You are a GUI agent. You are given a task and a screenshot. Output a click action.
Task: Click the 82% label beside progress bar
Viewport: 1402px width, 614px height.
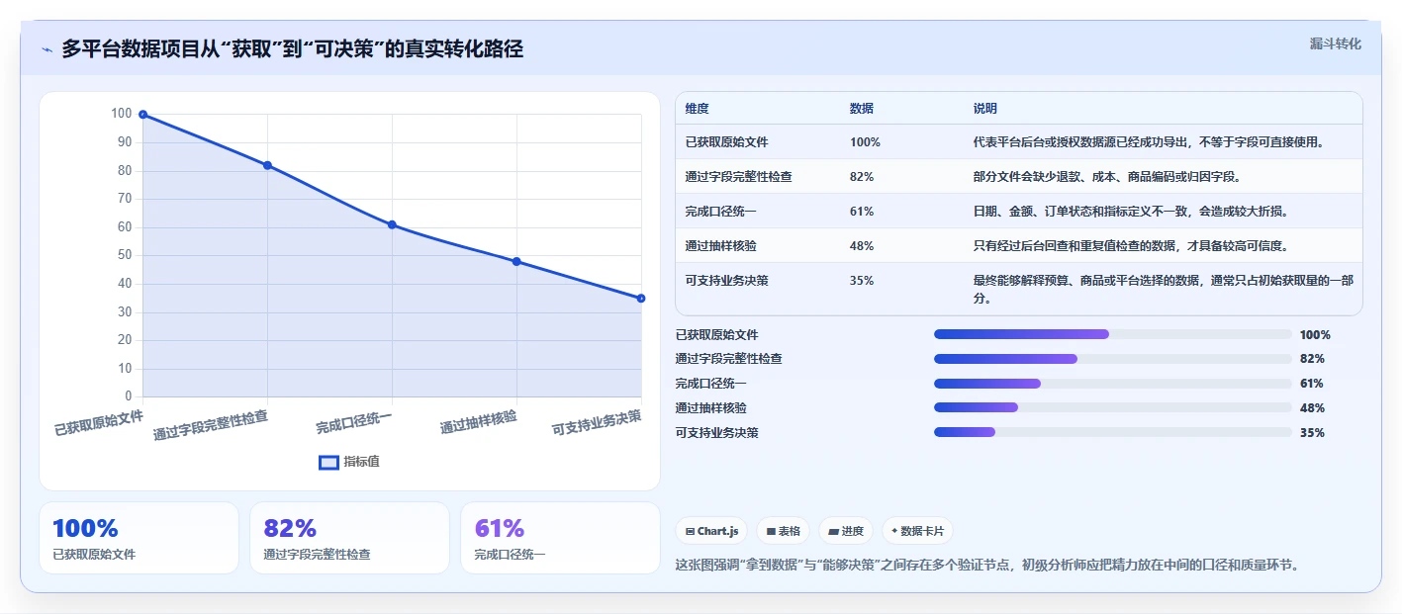[1312, 359]
